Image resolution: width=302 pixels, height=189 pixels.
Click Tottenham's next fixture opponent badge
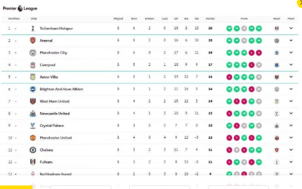pos(277,28)
